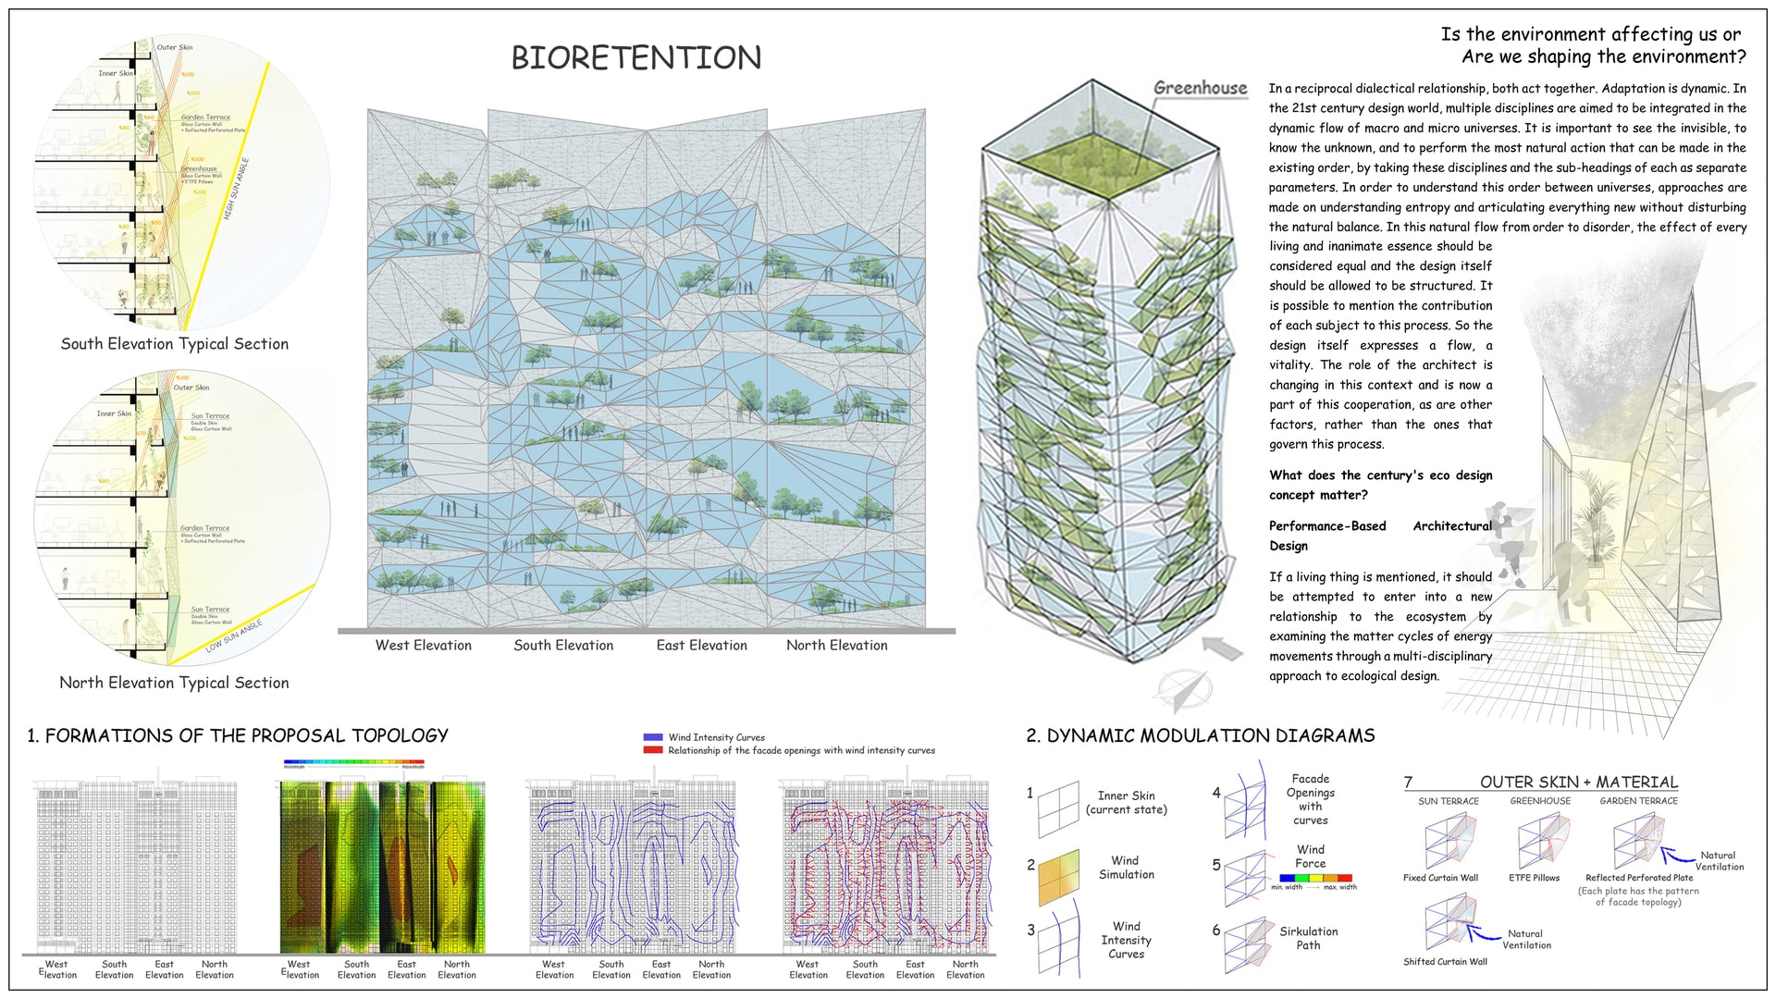Click the 'SUN TERRACE' column label
Viewport: 1776px width, 999px height.
(1449, 801)
